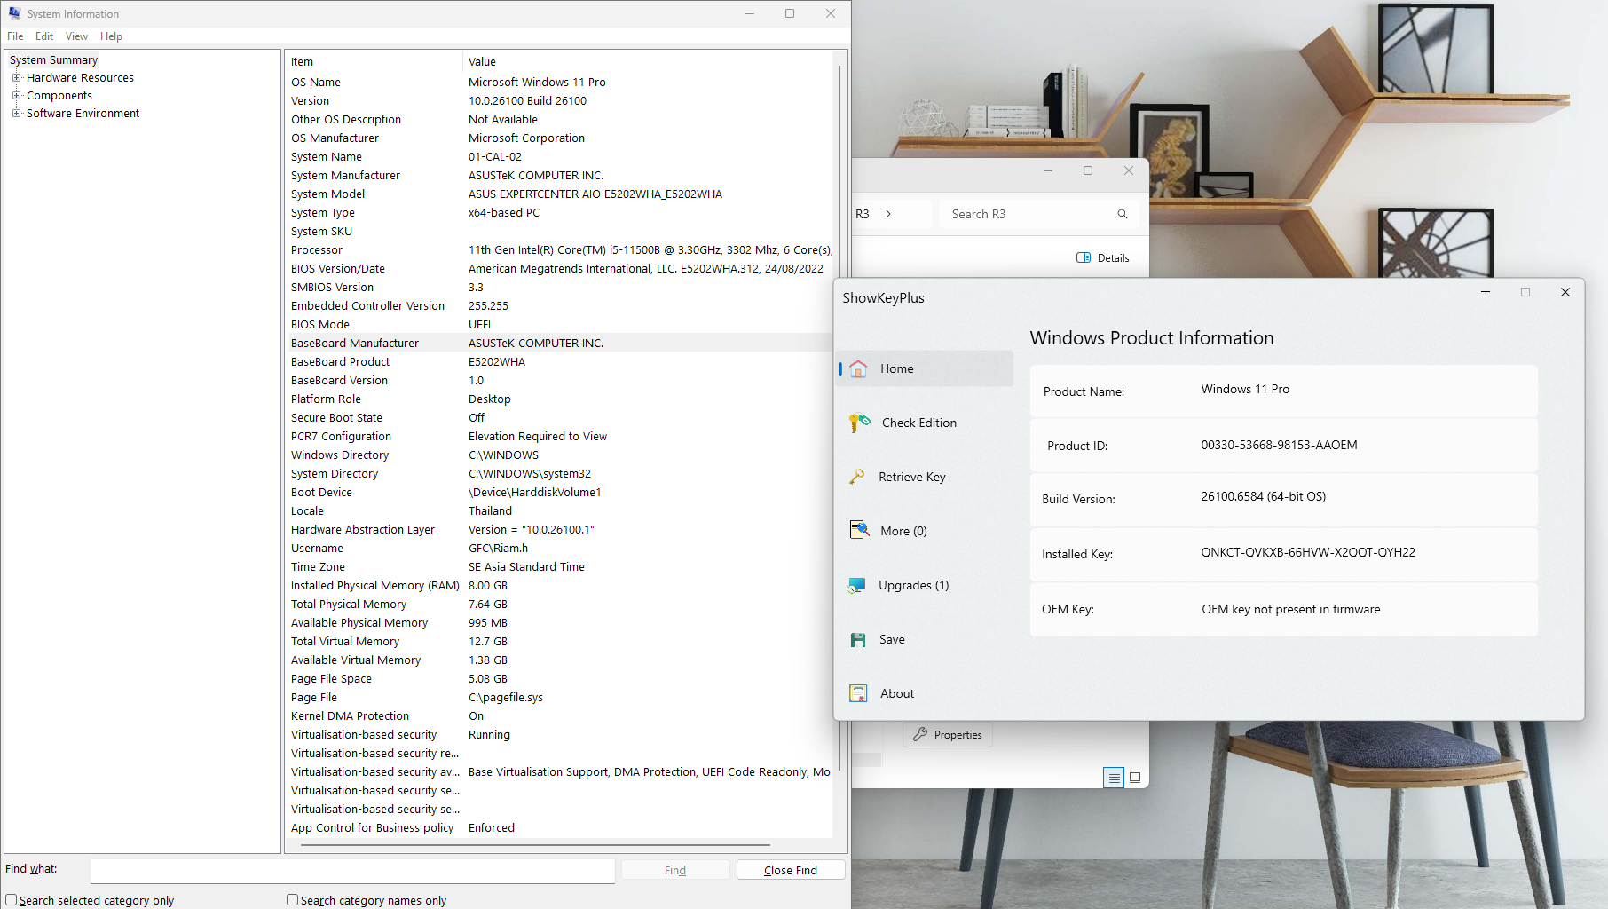Expand the Hardware Resources tree node
This screenshot has height=909, width=1608.
coord(16,78)
